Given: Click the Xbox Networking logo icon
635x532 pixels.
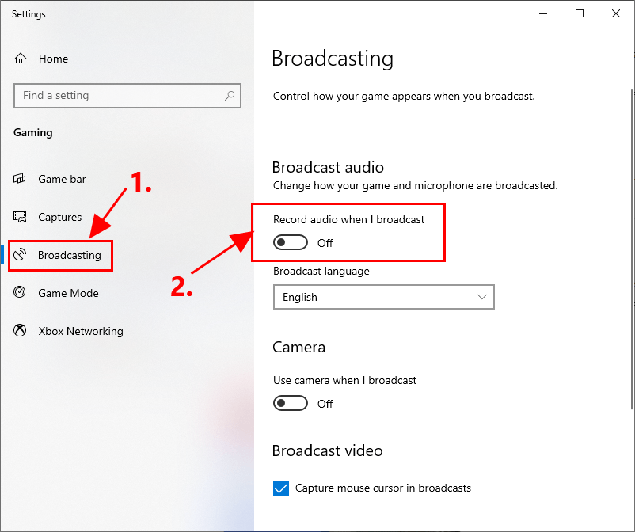Looking at the screenshot, I should (x=20, y=330).
